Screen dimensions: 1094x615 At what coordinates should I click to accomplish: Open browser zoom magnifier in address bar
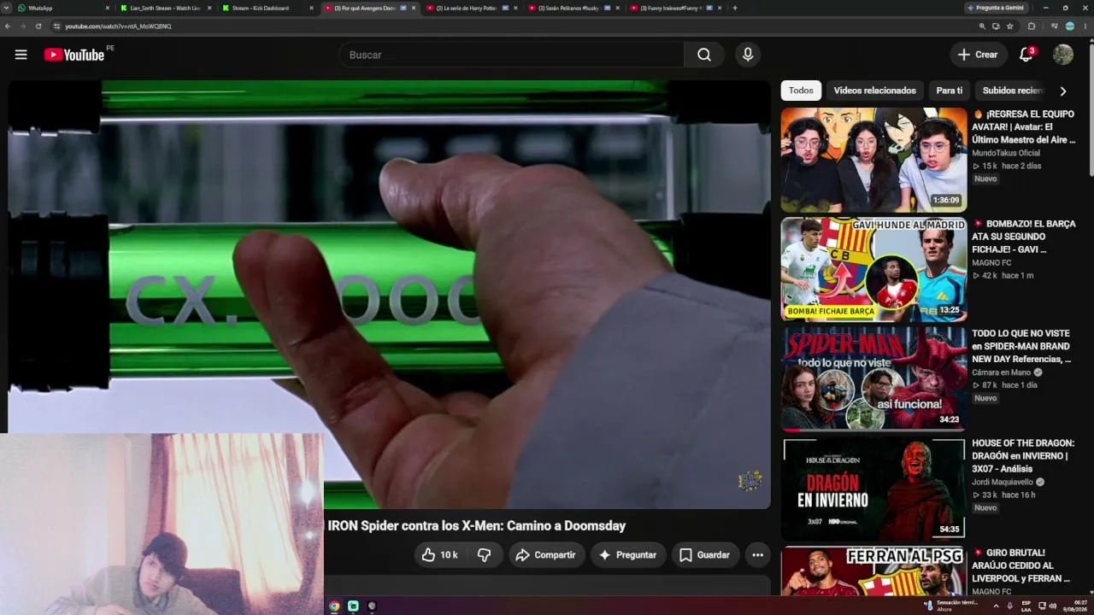982,26
